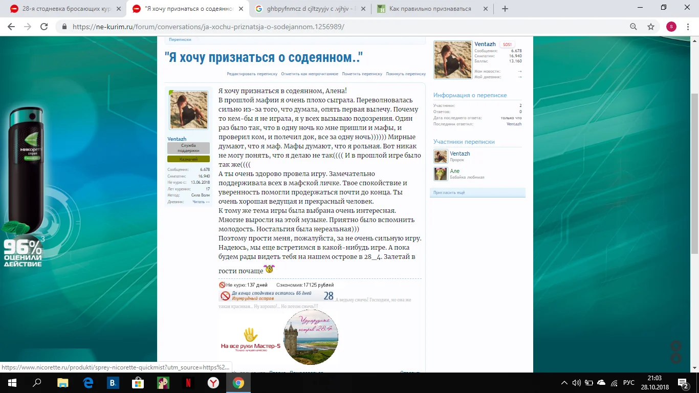Click the Chrome taskbar icon
Viewport: 699px width, 393px height.
pyautogui.click(x=238, y=383)
